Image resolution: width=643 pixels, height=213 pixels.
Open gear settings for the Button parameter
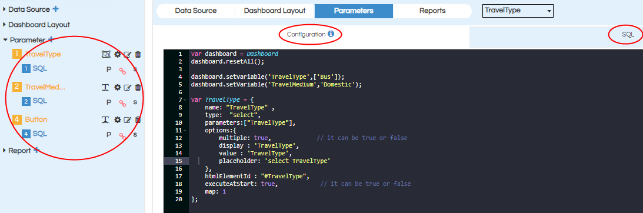click(118, 119)
